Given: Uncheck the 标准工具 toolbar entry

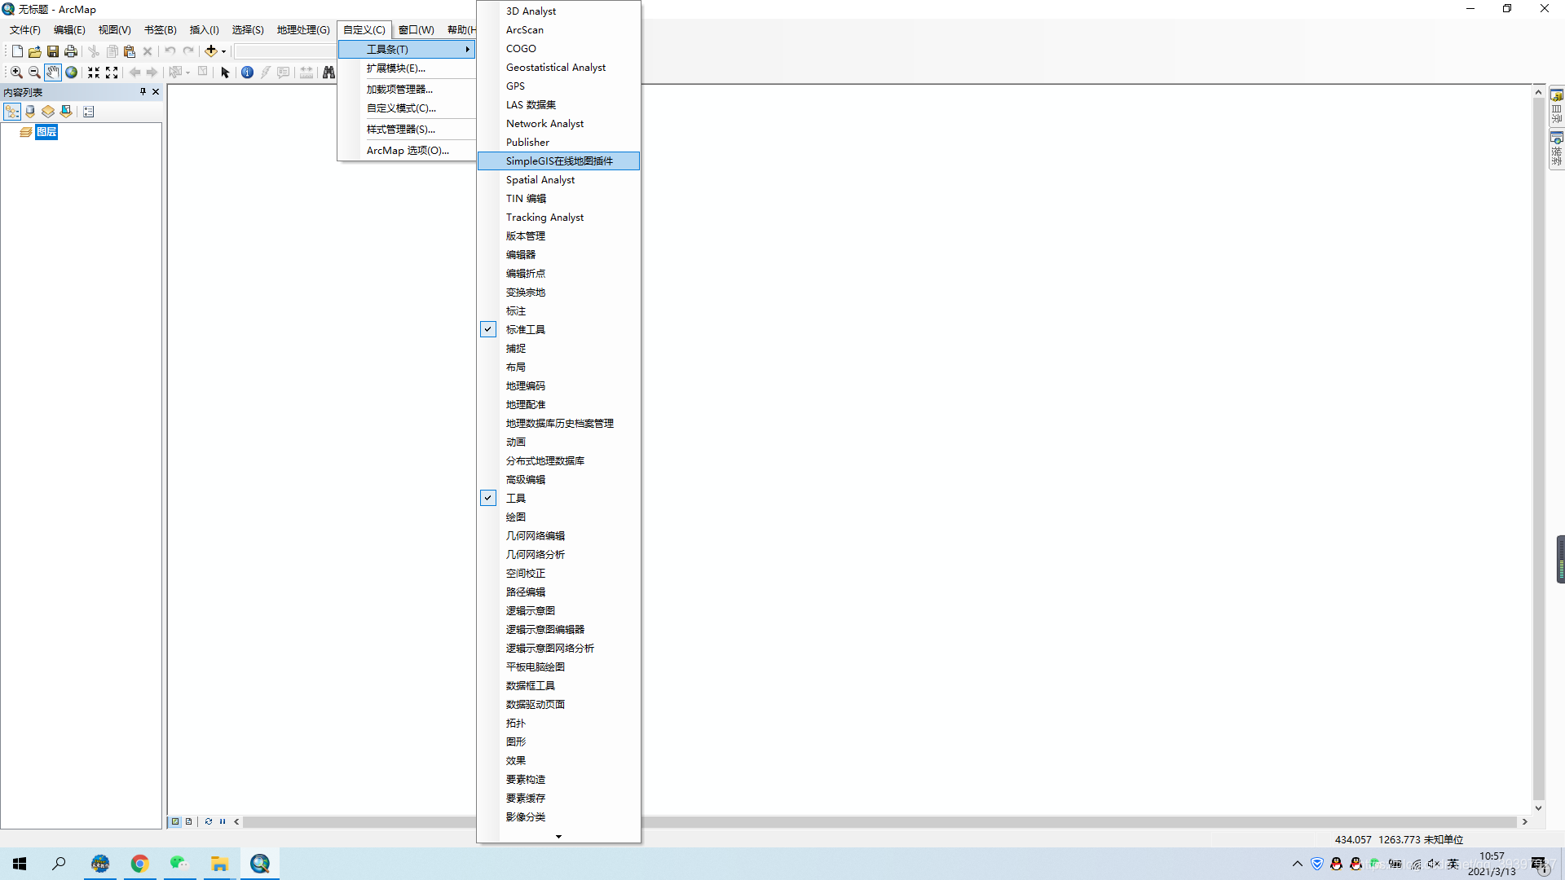Looking at the screenshot, I should tap(525, 329).
